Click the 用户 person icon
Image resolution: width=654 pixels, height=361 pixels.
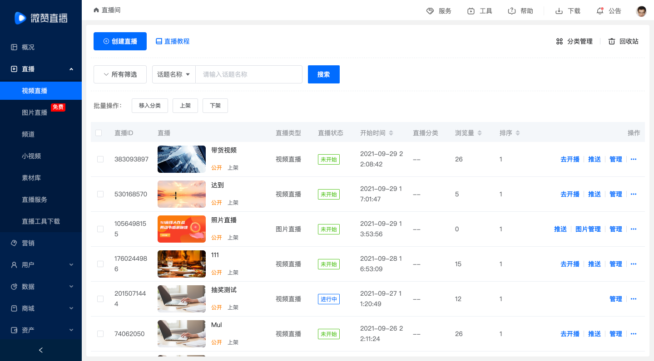click(14, 265)
